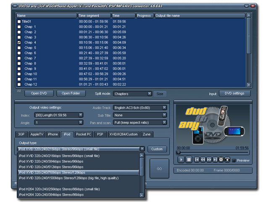Click the Progress column header
The image size is (269, 202).
[145, 16]
